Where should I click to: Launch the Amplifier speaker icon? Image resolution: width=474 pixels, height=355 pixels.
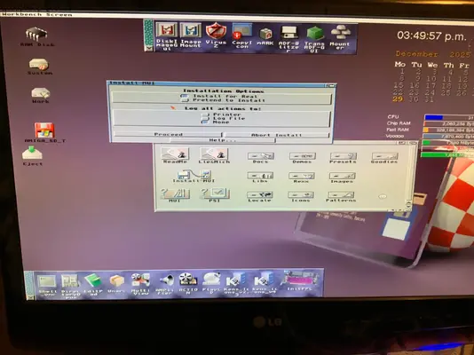click(x=165, y=284)
